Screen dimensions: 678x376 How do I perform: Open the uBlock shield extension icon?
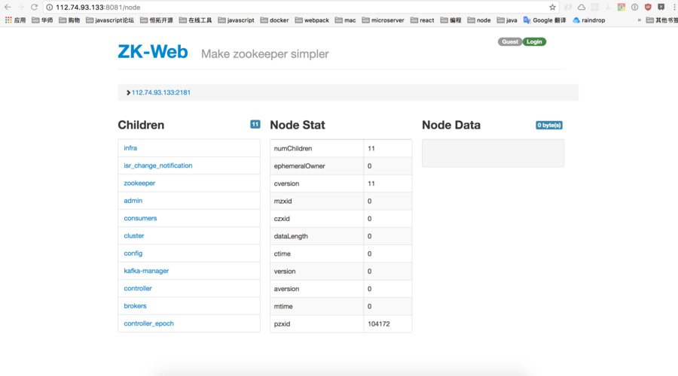click(647, 7)
